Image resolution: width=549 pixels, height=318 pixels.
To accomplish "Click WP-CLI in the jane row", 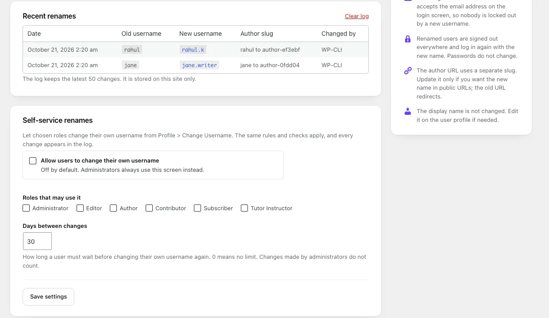I will pos(332,65).
